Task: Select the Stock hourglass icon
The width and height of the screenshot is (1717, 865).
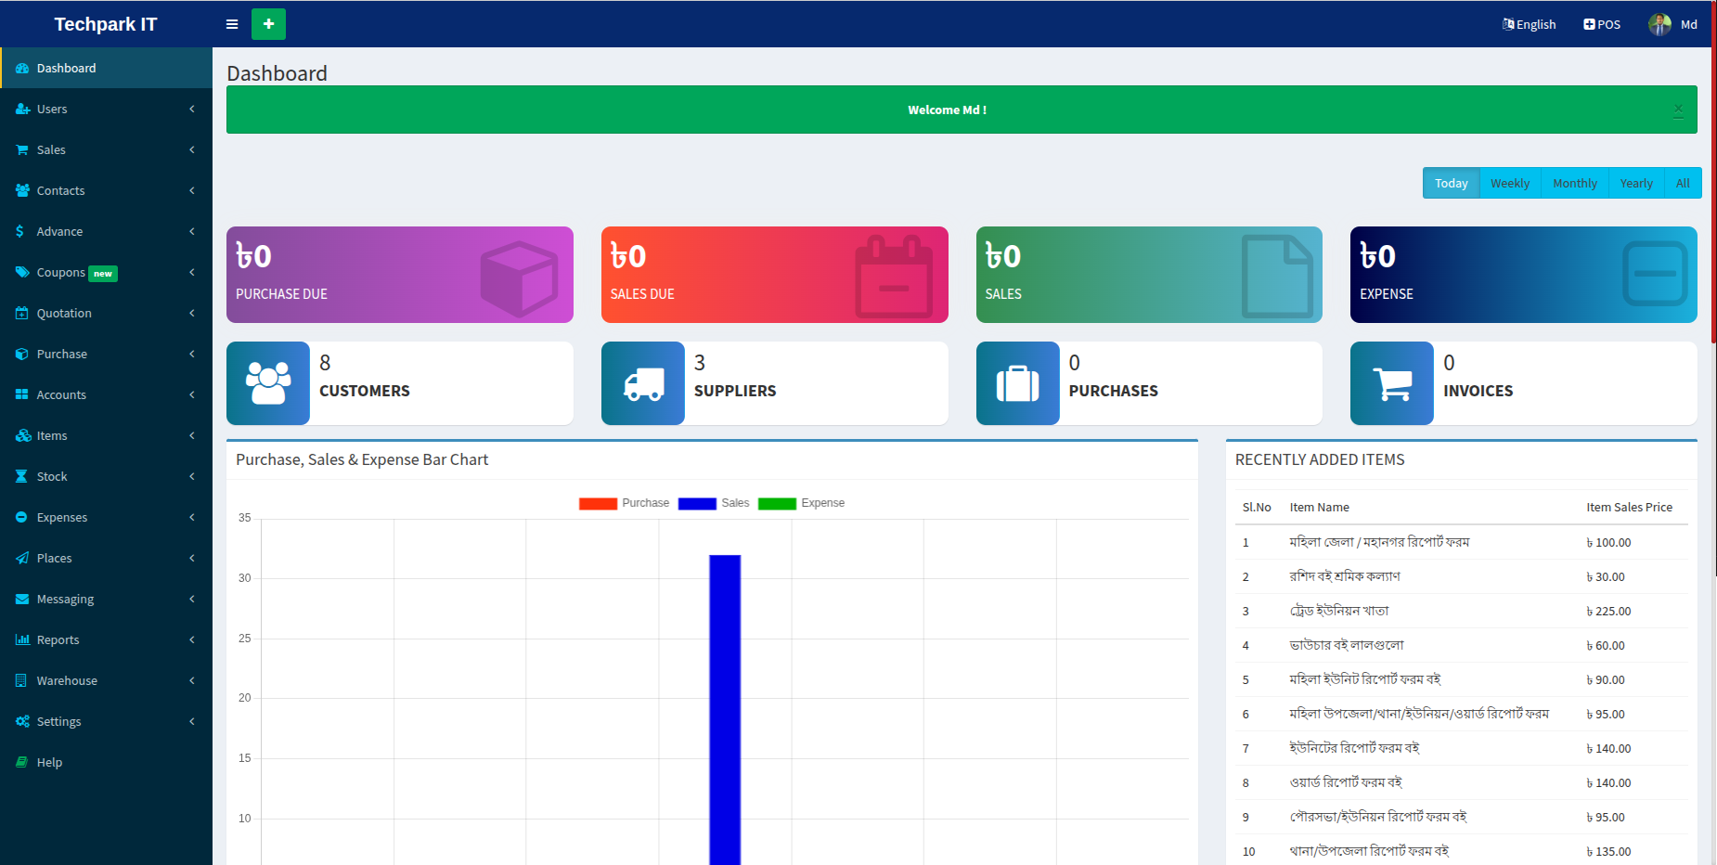Action: click(20, 476)
